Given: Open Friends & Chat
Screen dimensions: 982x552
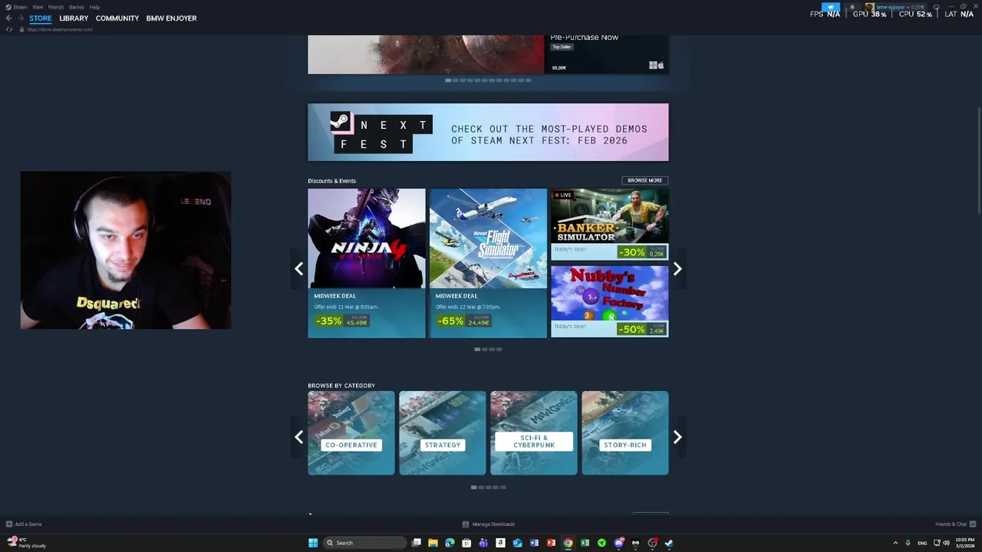Looking at the screenshot, I should (954, 524).
